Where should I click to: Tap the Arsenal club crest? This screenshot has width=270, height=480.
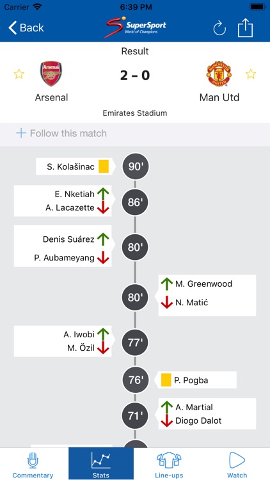tap(51, 74)
